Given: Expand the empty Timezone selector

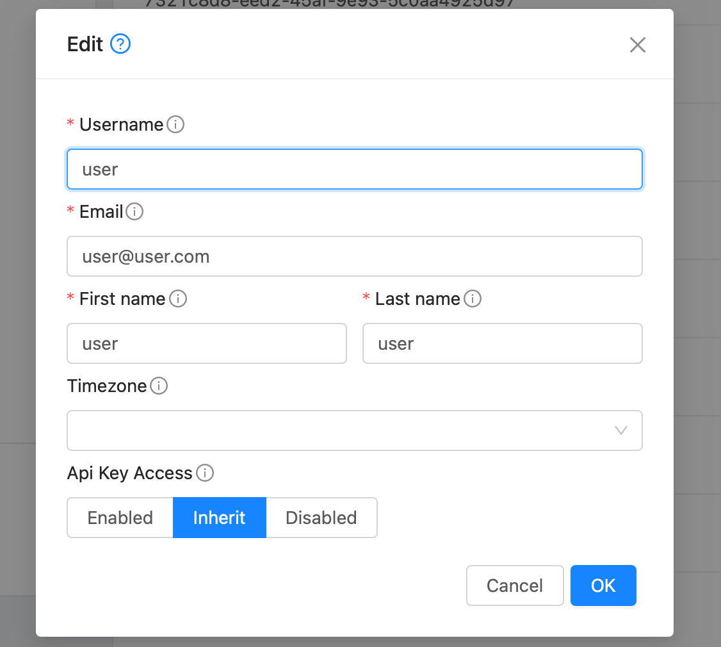Looking at the screenshot, I should 355,430.
